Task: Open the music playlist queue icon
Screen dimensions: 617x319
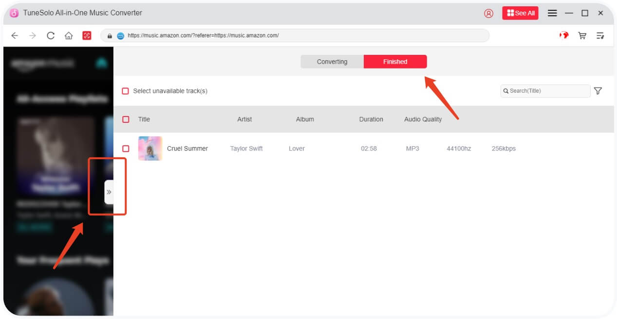Action: point(600,35)
